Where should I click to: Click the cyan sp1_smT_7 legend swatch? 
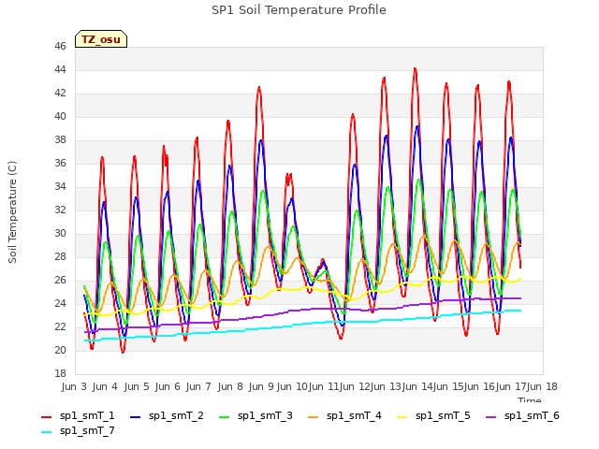point(46,432)
